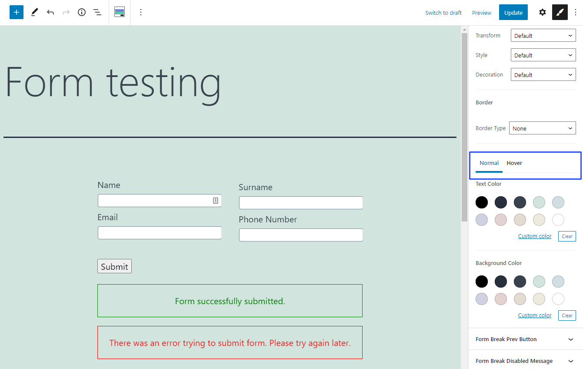
Task: Click the undo arrow icon
Action: 50,12
